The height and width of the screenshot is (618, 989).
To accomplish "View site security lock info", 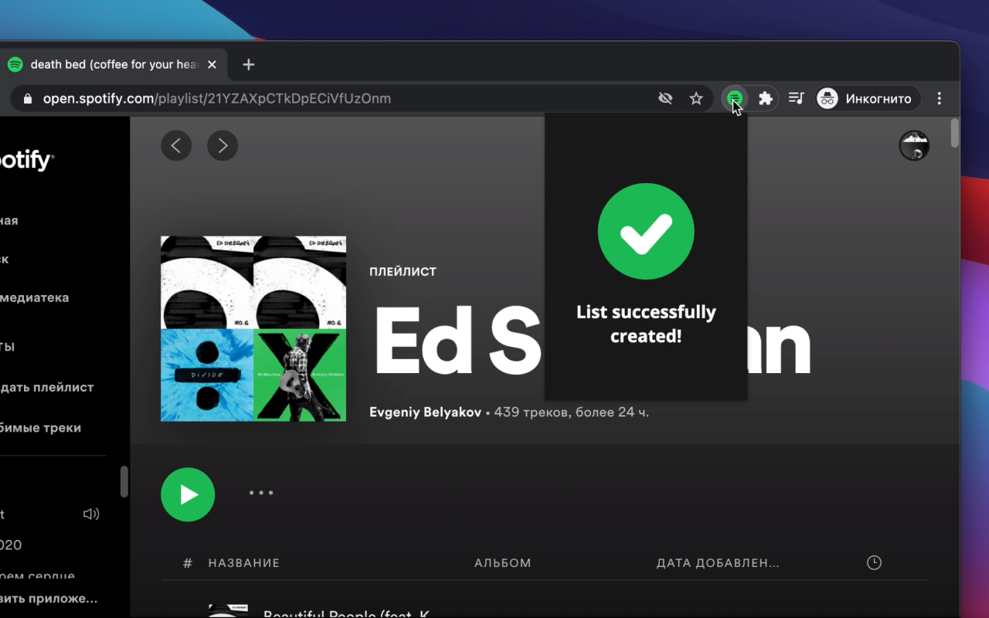I will pos(28,98).
